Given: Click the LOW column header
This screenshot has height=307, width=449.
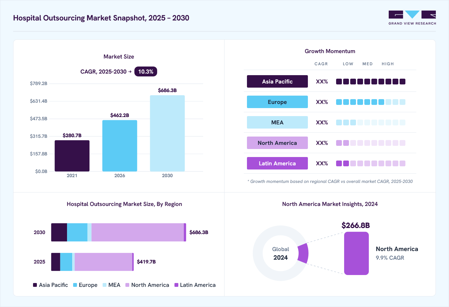Looking at the screenshot, I should (348, 64).
